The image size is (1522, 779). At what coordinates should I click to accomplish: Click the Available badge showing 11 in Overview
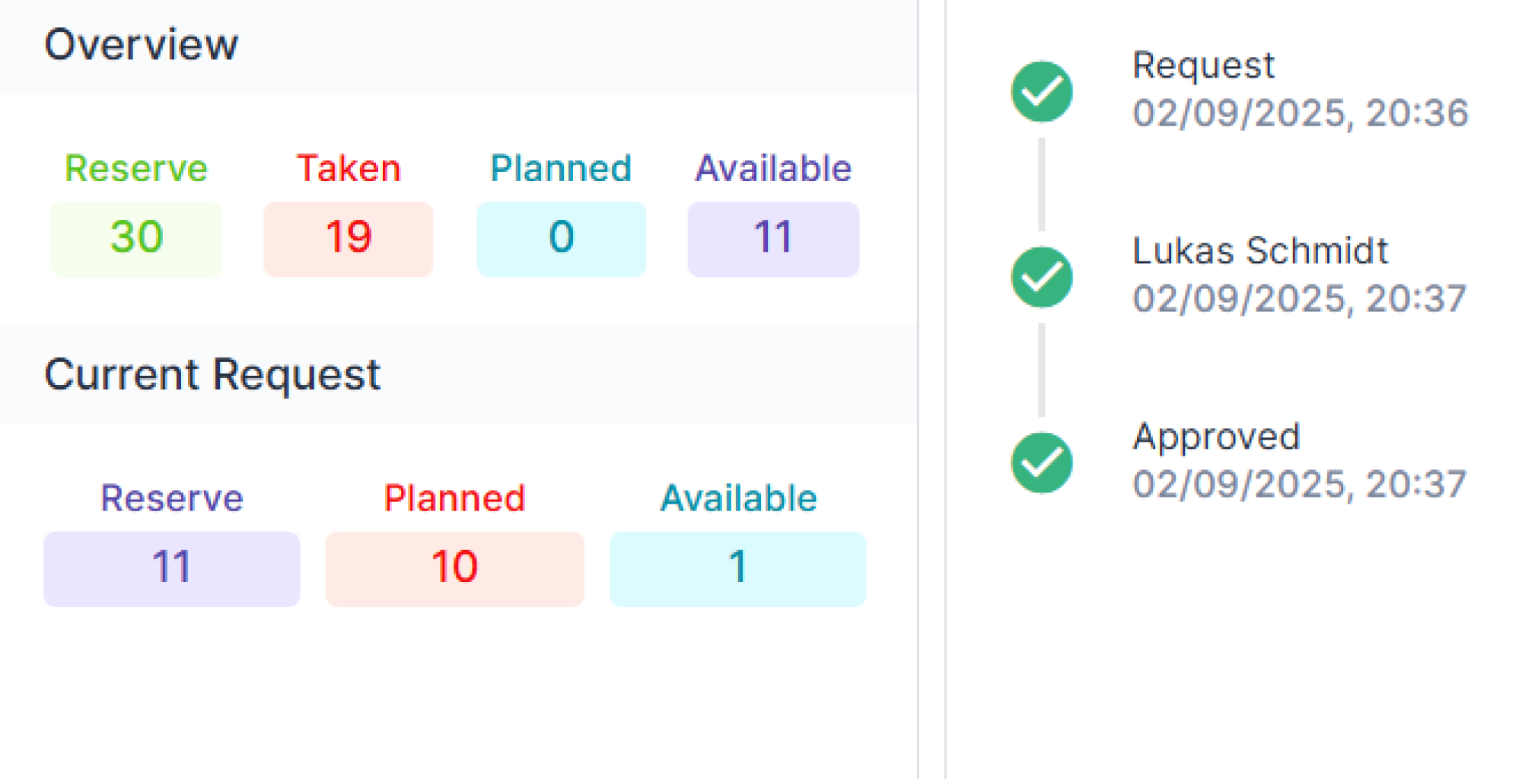tap(773, 237)
